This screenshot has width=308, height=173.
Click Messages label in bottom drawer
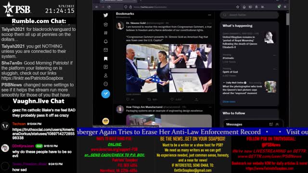tap(234, 124)
